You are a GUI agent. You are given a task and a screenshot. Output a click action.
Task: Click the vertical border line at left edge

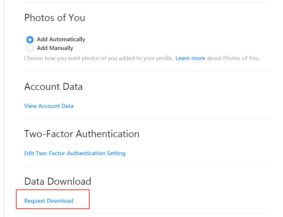4,109
